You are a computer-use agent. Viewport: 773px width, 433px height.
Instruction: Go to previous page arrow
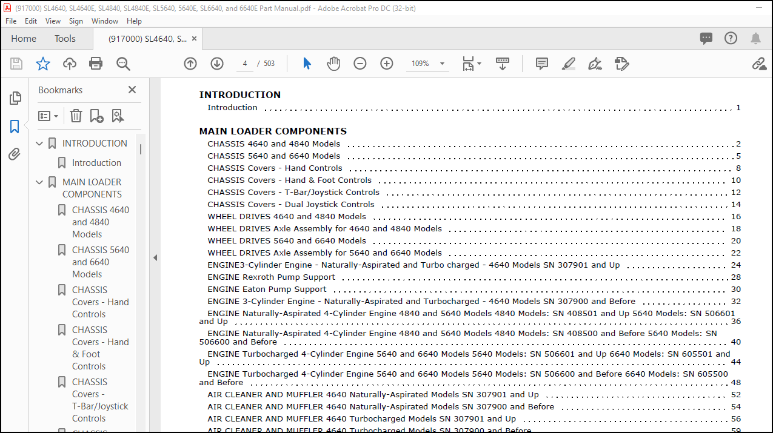[190, 64]
